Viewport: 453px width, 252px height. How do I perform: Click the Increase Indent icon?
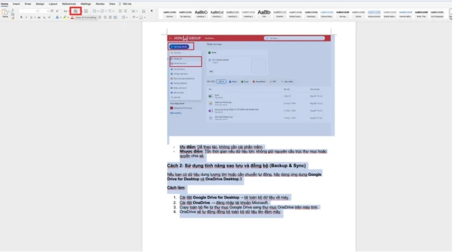pos(125,11)
